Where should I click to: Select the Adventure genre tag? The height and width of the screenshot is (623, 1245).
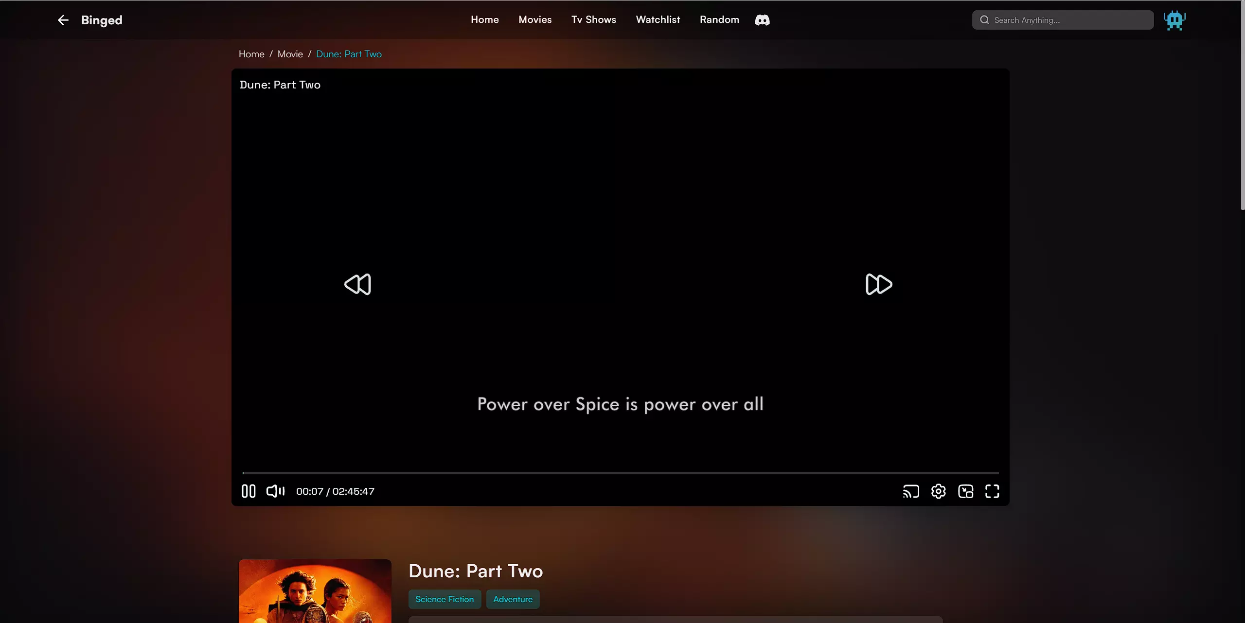tap(513, 599)
